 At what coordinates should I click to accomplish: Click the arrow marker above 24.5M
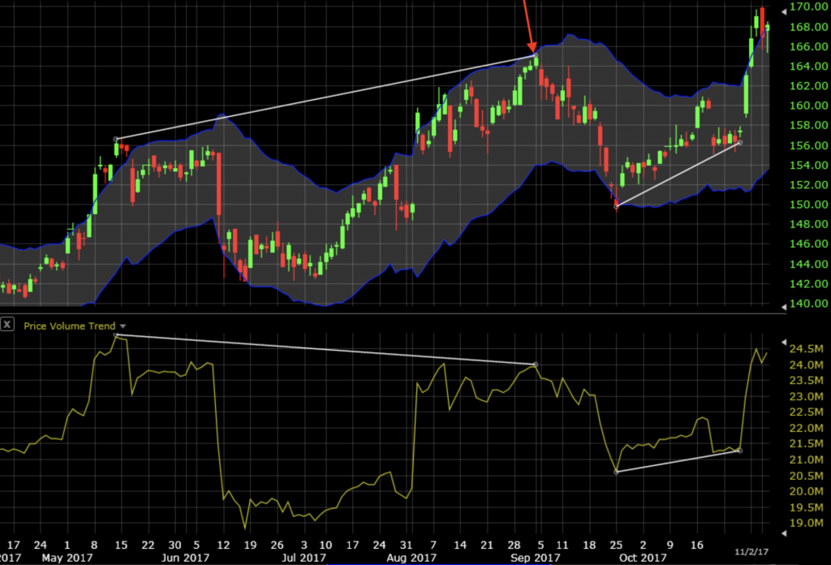(783, 342)
